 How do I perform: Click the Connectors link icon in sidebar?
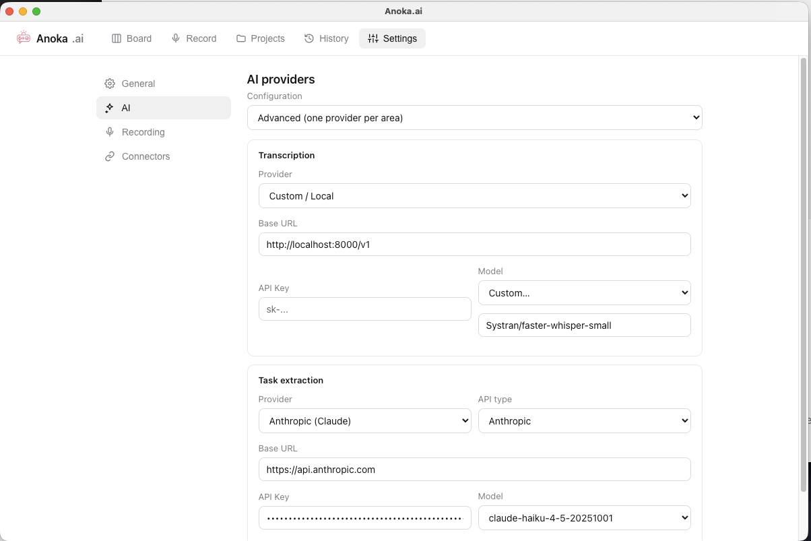[x=110, y=156]
